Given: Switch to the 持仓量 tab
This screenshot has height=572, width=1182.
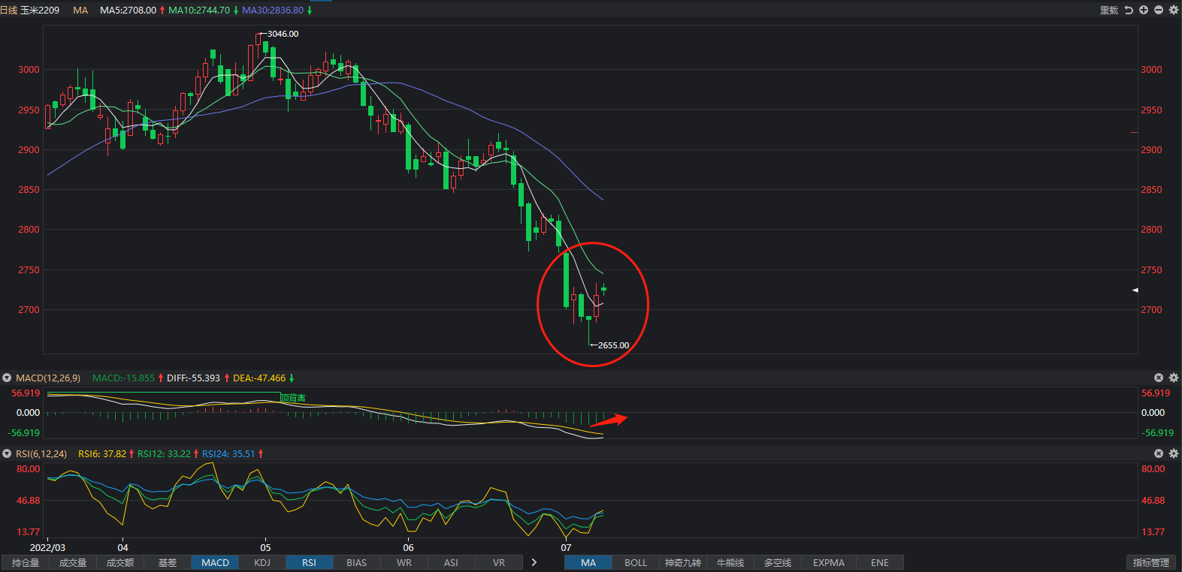Looking at the screenshot, I should coord(26,562).
